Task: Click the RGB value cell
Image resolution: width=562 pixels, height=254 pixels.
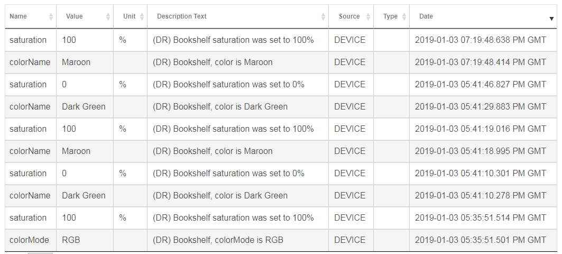Action: pyautogui.click(x=71, y=240)
